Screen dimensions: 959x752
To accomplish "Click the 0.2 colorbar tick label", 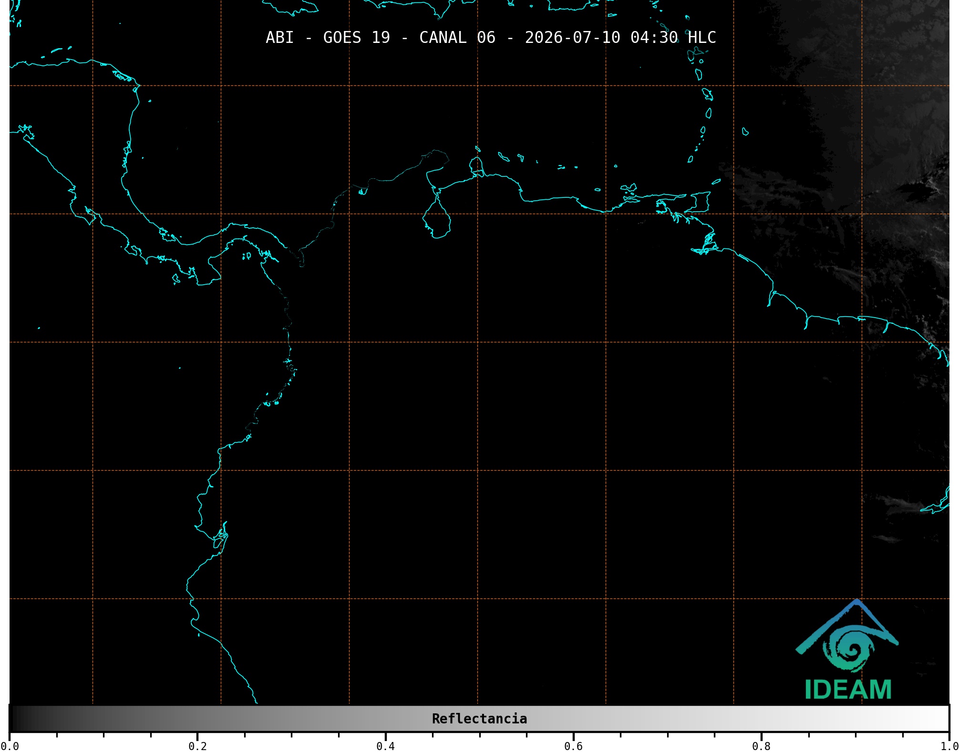I will 197,746.
